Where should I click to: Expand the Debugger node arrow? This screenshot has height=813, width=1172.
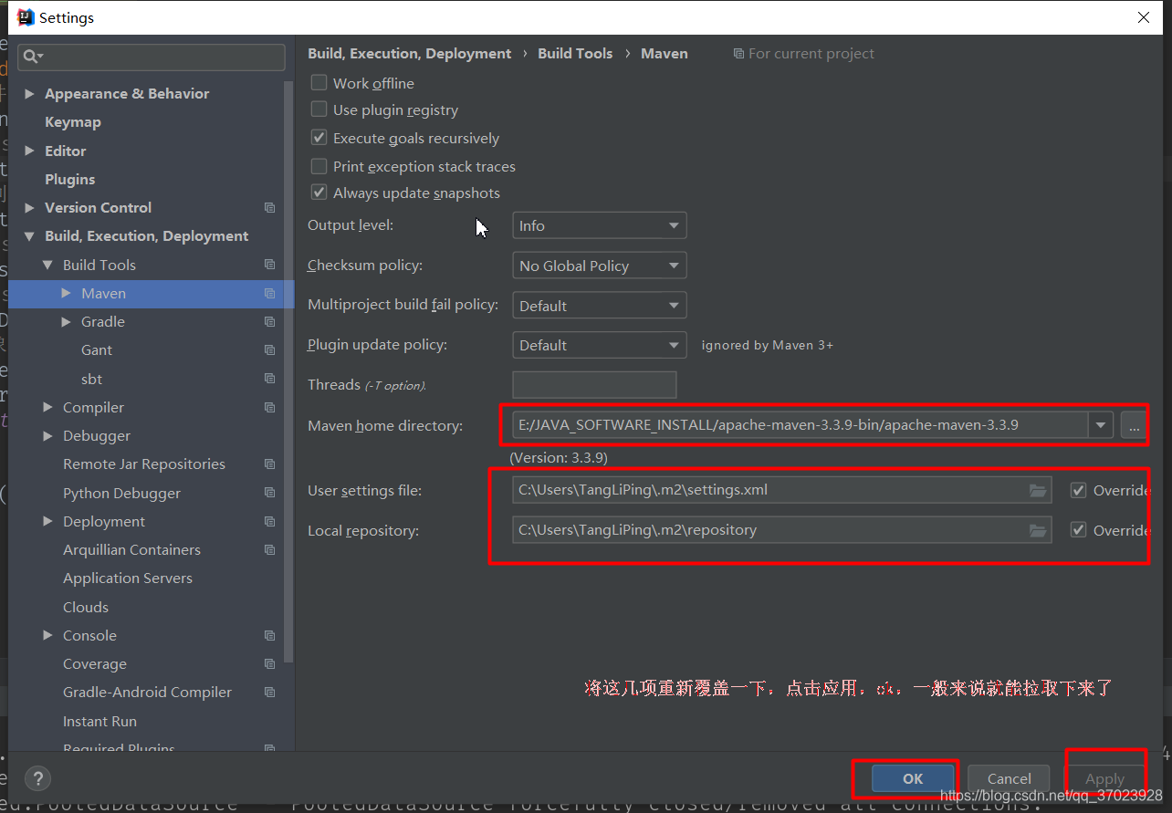pos(47,436)
